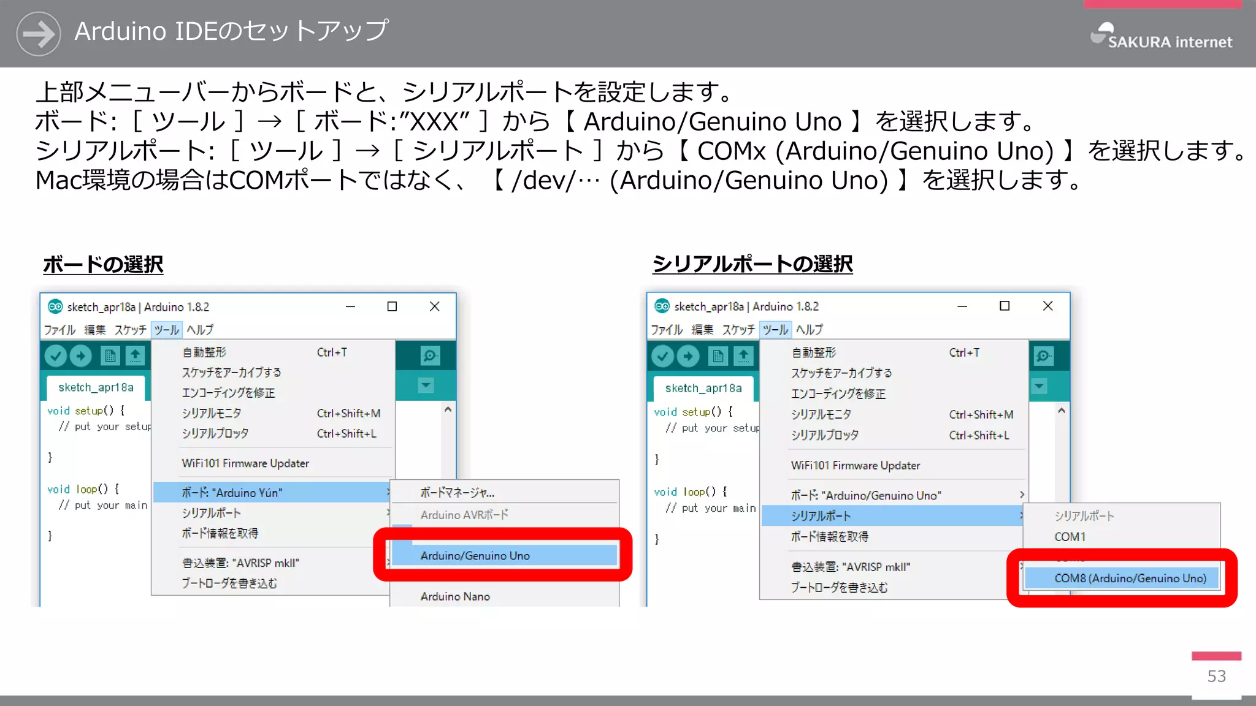1256x706 pixels.
Task: Open ファイル menu in left Arduino window
Action: click(x=59, y=330)
